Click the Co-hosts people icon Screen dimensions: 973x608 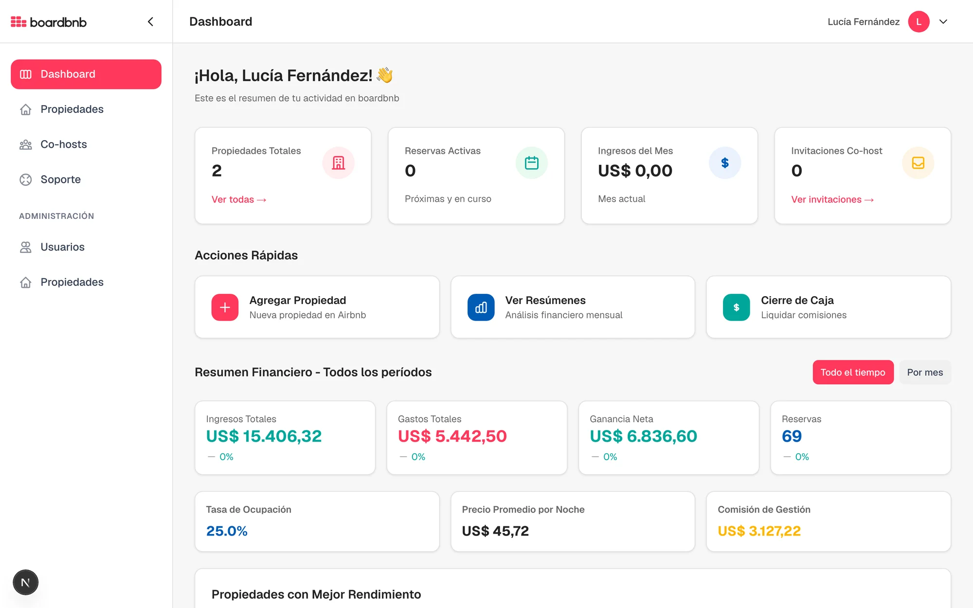tap(26, 144)
